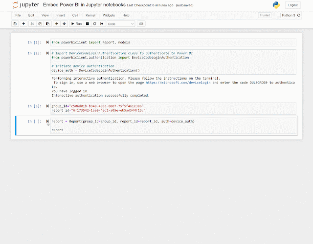Open the View menu
The height and width of the screenshot is (244, 313).
45,15
